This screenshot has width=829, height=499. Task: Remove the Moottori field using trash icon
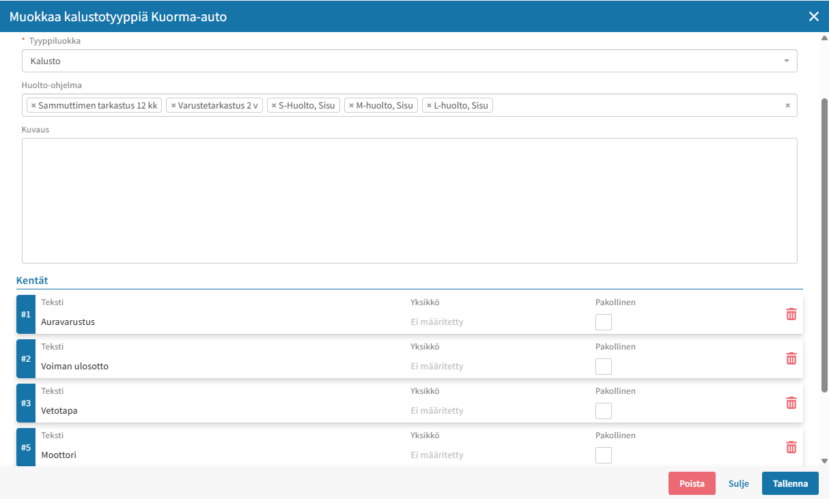(791, 447)
